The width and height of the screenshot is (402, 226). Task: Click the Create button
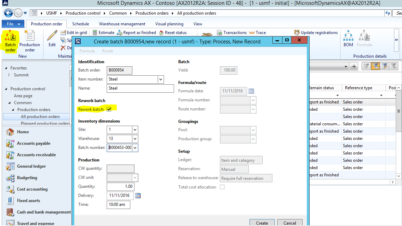pos(262,223)
